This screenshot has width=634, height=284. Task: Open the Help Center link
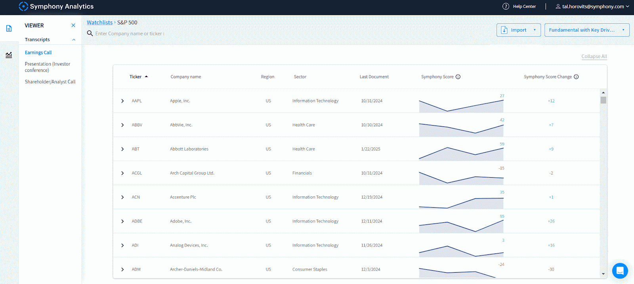pos(524,6)
